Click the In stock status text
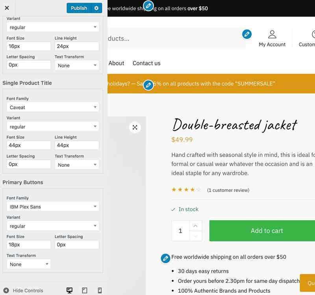Screen dimensions: 315x295 [188, 209]
